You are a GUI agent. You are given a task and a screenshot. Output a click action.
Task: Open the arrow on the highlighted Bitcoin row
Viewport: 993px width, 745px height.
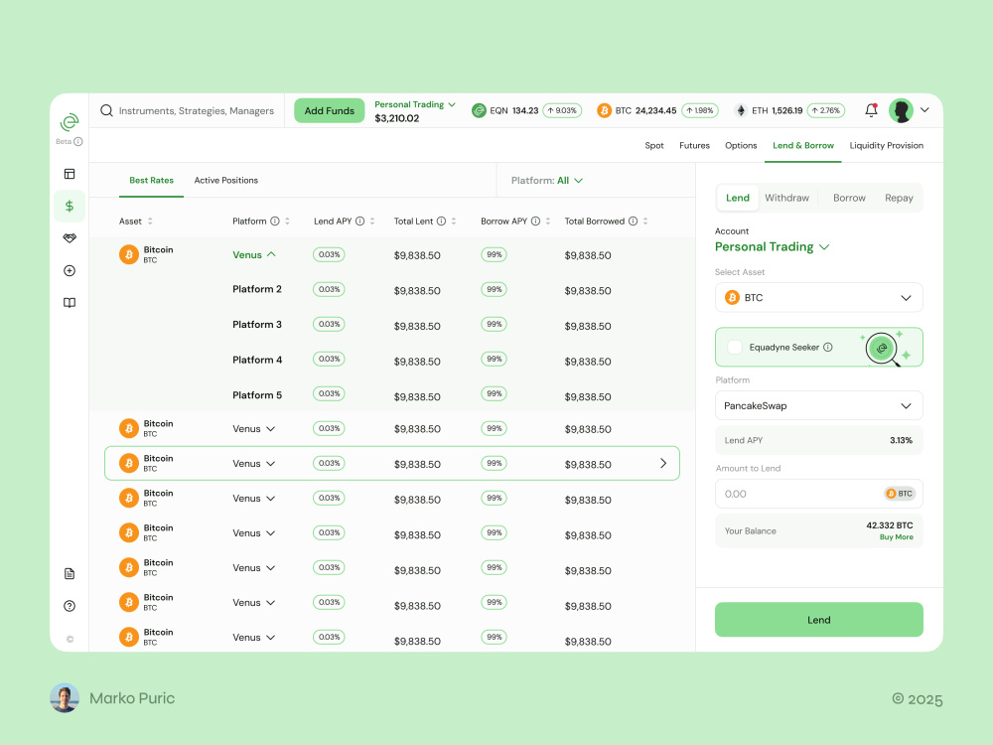pyautogui.click(x=663, y=463)
